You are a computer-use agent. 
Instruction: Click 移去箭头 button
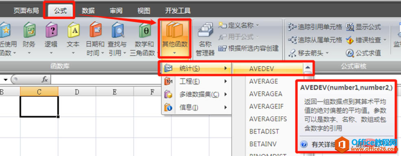[x=306, y=53]
